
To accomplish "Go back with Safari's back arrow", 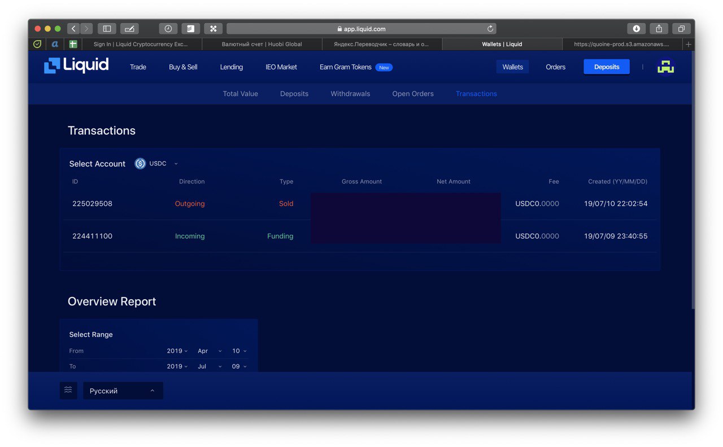I will 73,29.
